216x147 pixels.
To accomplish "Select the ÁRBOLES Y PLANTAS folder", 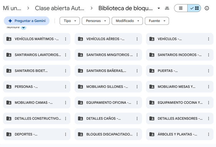I will tap(180, 134).
